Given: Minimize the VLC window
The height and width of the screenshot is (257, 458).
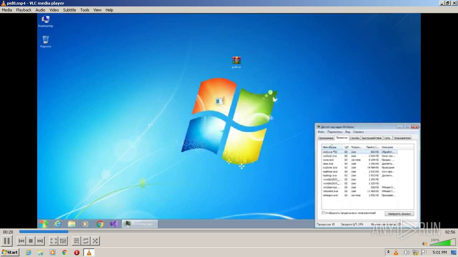Looking at the screenshot, I should pos(442,3).
